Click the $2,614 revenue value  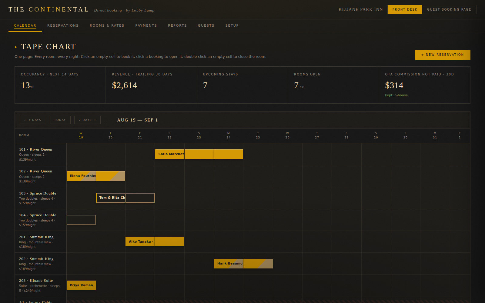(x=125, y=85)
